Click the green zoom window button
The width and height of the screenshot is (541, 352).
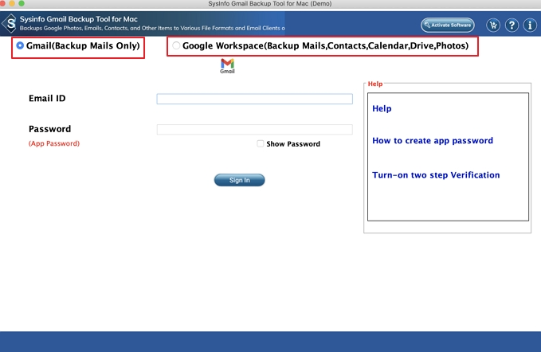[22, 3]
